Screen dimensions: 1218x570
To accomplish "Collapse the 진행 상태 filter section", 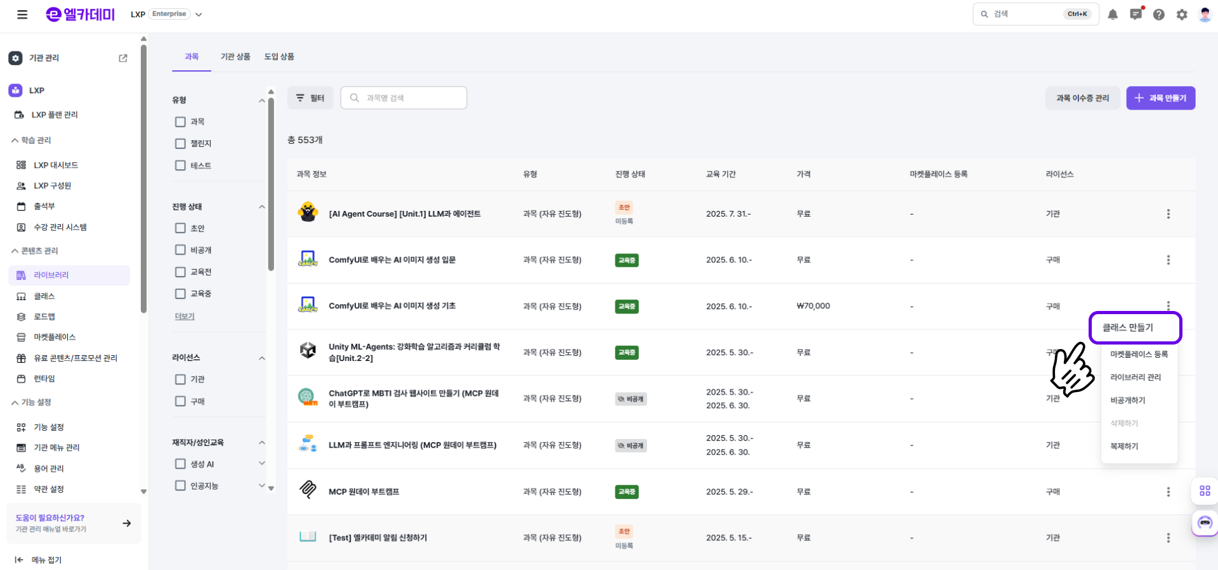I will click(x=262, y=207).
